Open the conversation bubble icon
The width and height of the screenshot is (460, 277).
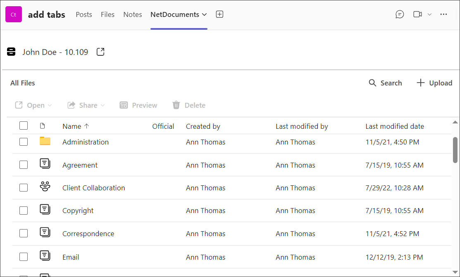click(400, 14)
